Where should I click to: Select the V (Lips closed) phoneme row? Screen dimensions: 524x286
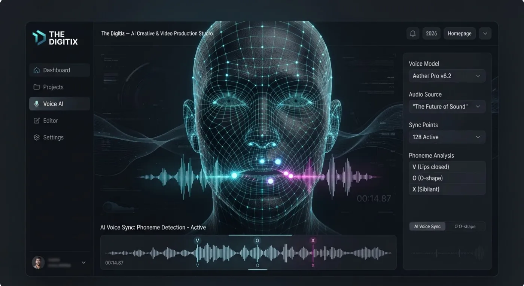(447, 167)
